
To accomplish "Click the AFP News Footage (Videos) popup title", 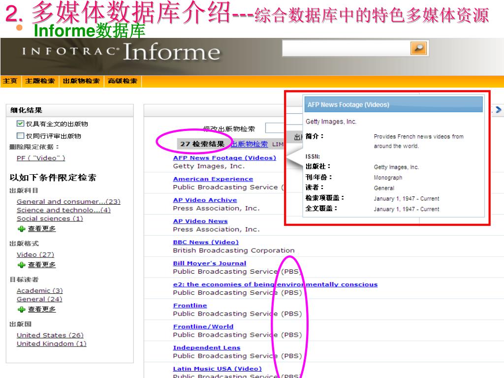I will [348, 105].
